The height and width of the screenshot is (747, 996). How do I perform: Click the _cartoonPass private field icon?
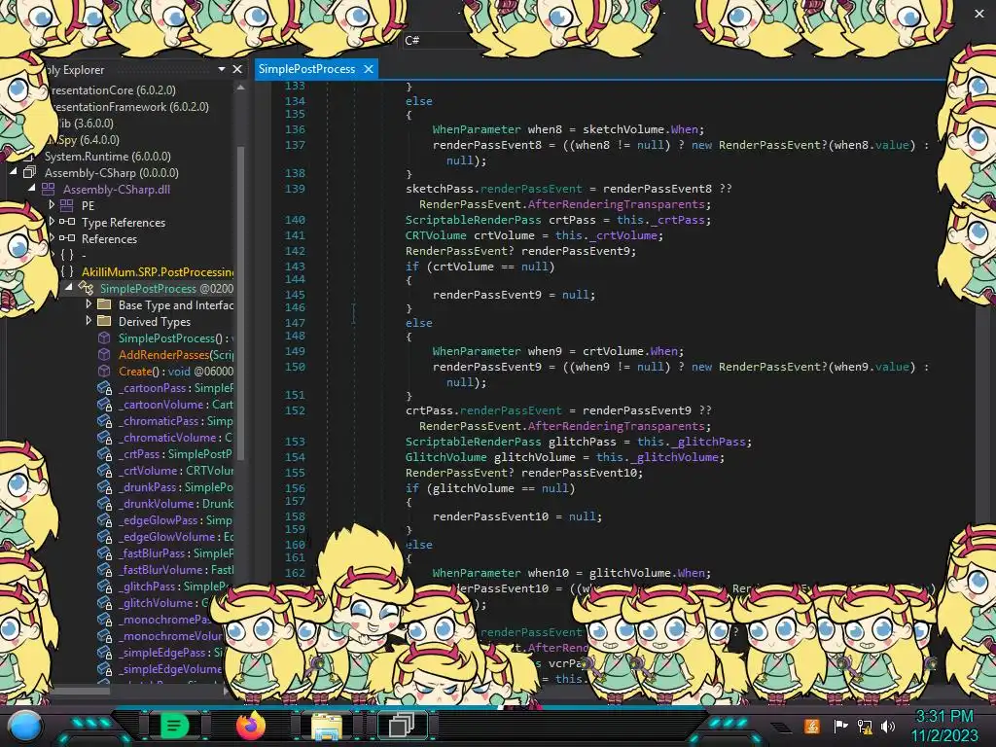105,388
